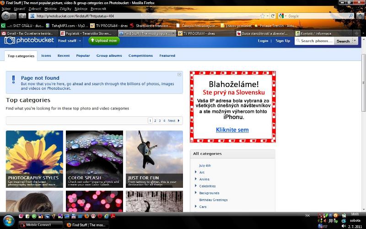The width and height of the screenshot is (366, 229).
Task: Close the Page not found notice
Action: (179, 74)
